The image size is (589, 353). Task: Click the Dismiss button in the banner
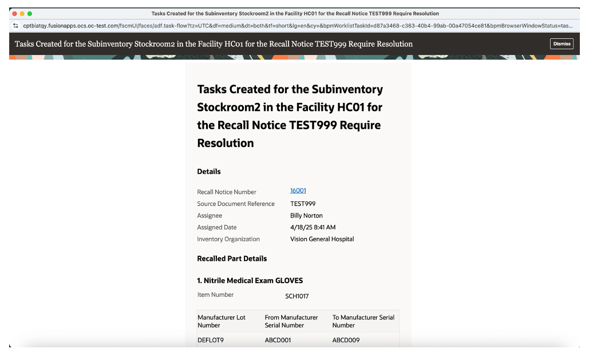[562, 44]
